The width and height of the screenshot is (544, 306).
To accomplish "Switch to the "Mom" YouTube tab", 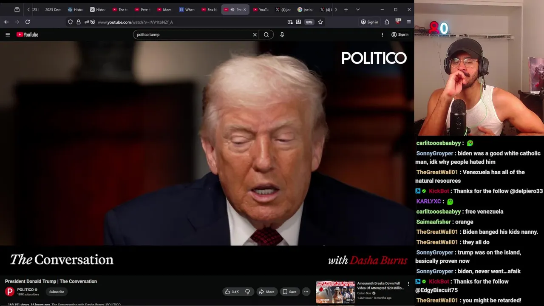I will pyautogui.click(x=164, y=9).
